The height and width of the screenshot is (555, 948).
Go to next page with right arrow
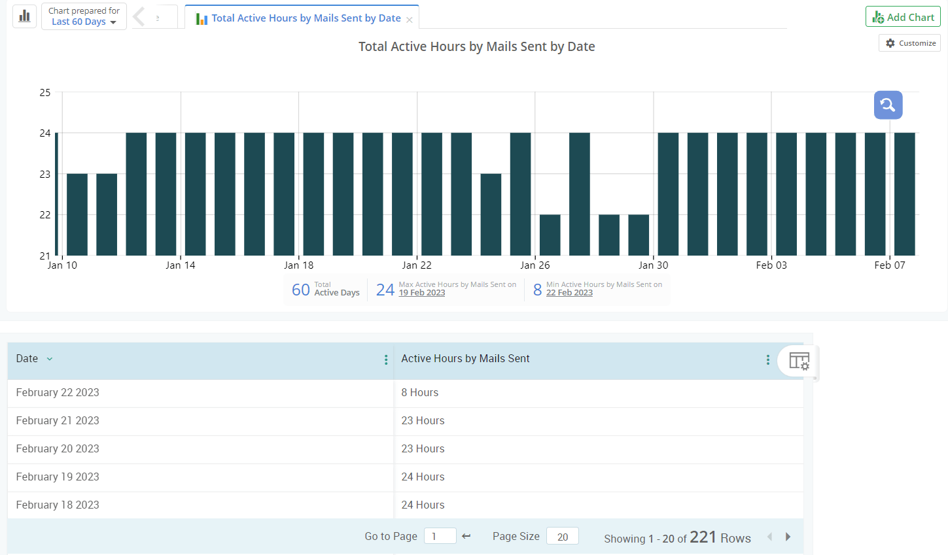click(x=788, y=536)
